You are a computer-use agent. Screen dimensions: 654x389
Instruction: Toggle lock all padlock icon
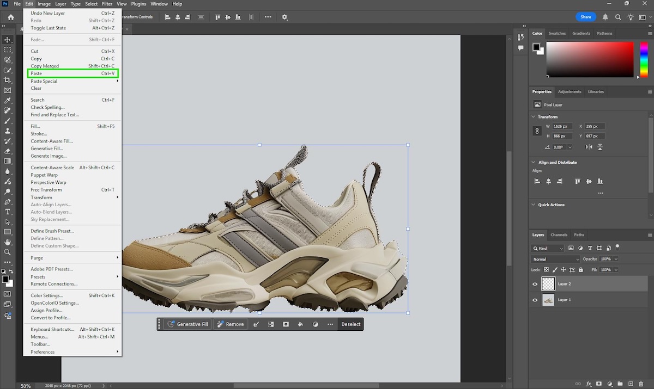point(580,270)
